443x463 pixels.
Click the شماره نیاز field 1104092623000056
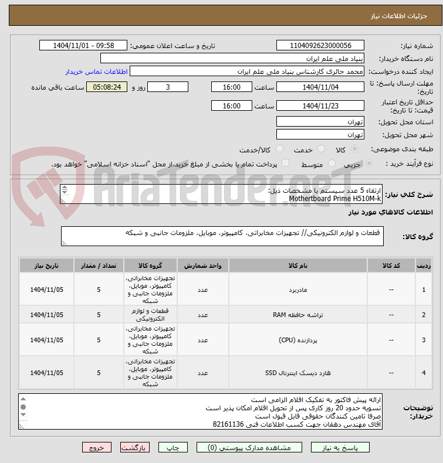[320, 46]
